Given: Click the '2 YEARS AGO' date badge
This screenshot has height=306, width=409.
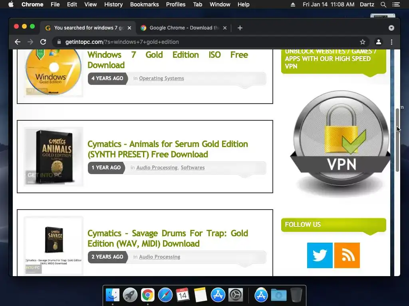Looking at the screenshot, I should point(107,257).
